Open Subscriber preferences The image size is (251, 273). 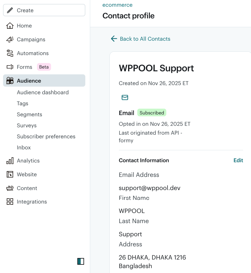click(46, 136)
